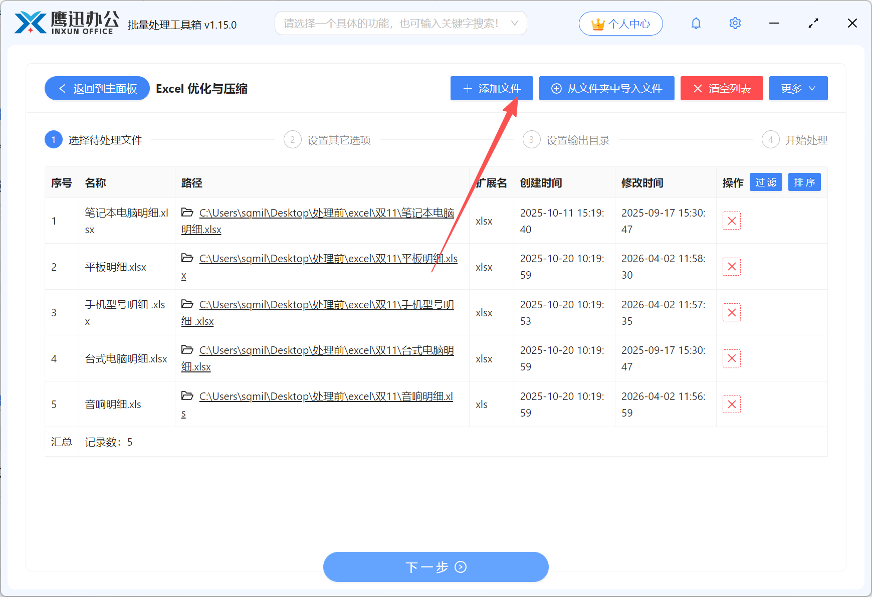The height and width of the screenshot is (597, 872).
Task: Open the settings gear icon
Action: pyautogui.click(x=735, y=23)
